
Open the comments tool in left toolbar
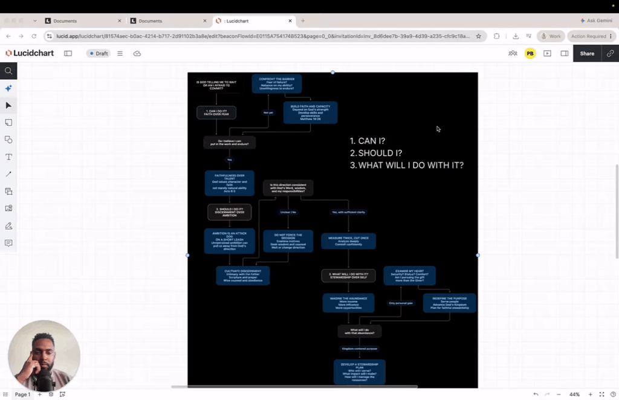click(x=8, y=243)
